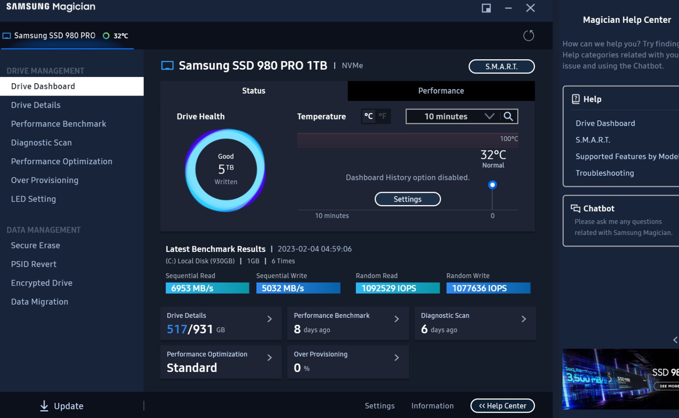
Task: Open Diagnostic Scan in the sidebar
Action: pyautogui.click(x=72, y=143)
